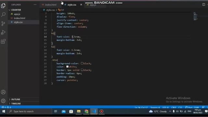This screenshot has width=208, height=117.
Task: Open Explorer more actions ellipsis
Action: point(35,5)
